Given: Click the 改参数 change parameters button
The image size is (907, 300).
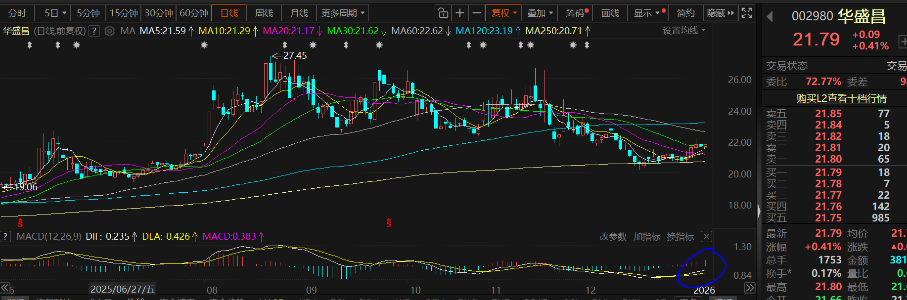Looking at the screenshot, I should 613,237.
